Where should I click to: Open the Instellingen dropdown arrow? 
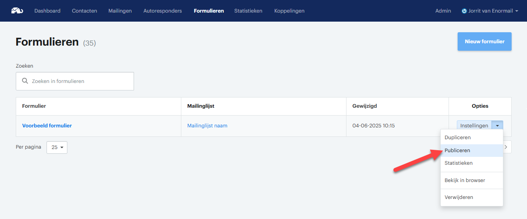(x=497, y=126)
